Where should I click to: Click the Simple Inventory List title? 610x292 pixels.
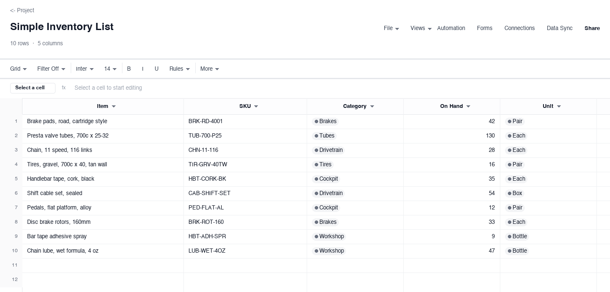point(62,27)
